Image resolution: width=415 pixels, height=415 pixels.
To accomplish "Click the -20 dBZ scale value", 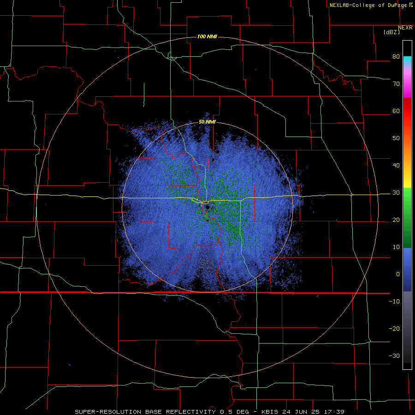I will tap(394, 328).
